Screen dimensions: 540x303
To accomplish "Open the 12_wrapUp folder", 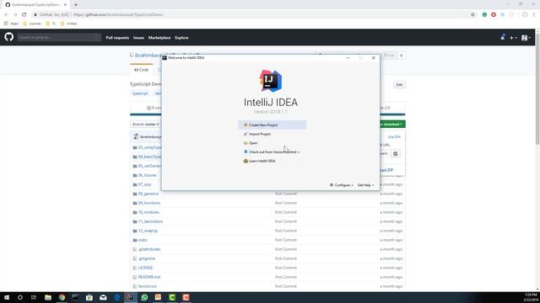I will tap(148, 231).
